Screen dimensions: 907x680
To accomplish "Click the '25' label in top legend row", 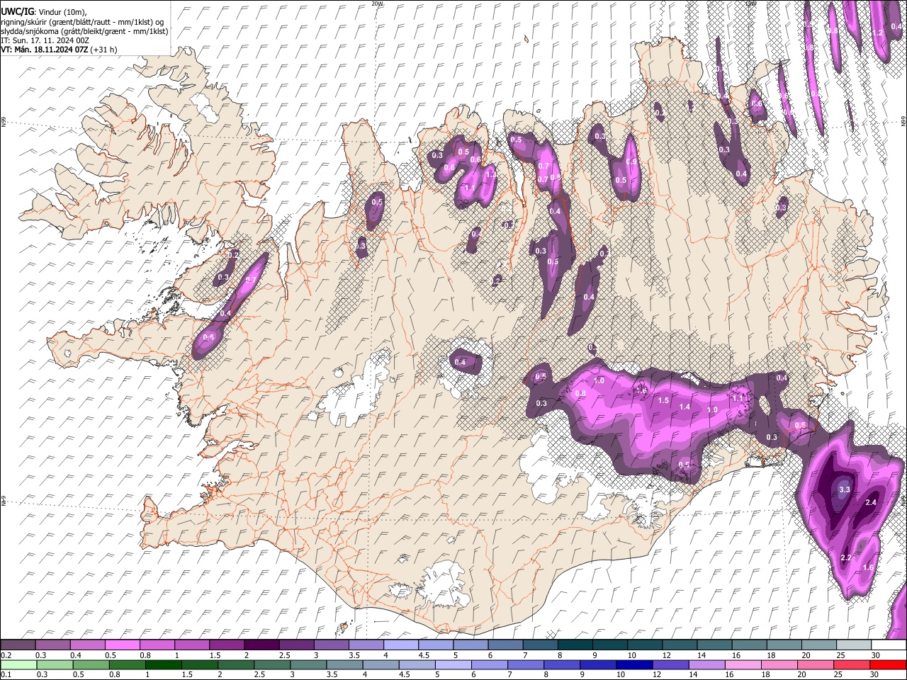I will pos(840,655).
